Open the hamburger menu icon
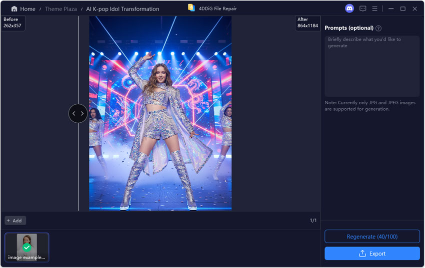The width and height of the screenshot is (425, 268). pos(374,8)
